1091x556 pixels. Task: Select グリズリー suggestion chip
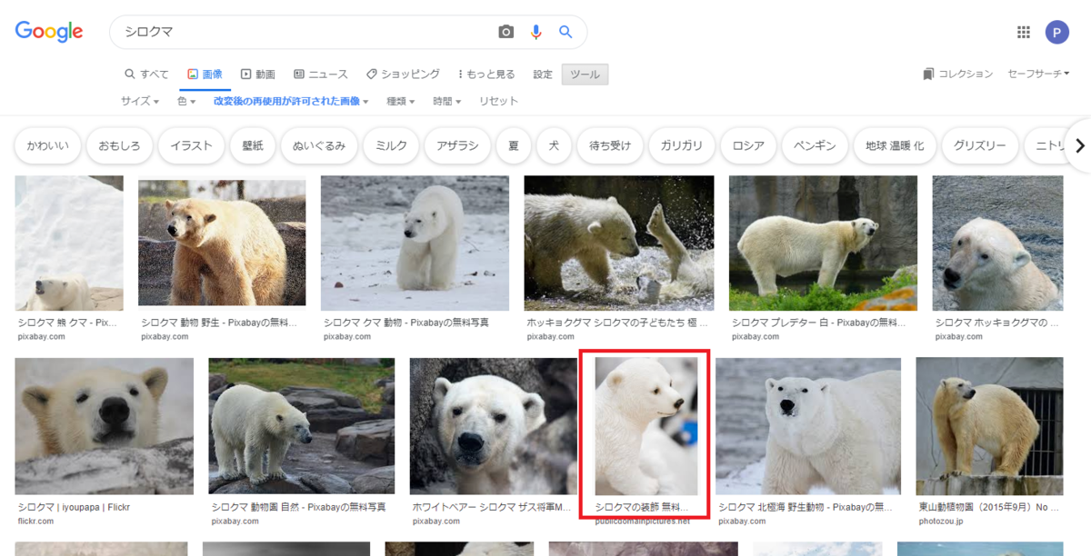(x=980, y=145)
